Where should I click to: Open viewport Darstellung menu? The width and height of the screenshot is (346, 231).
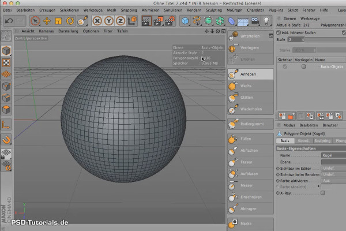click(x=68, y=31)
